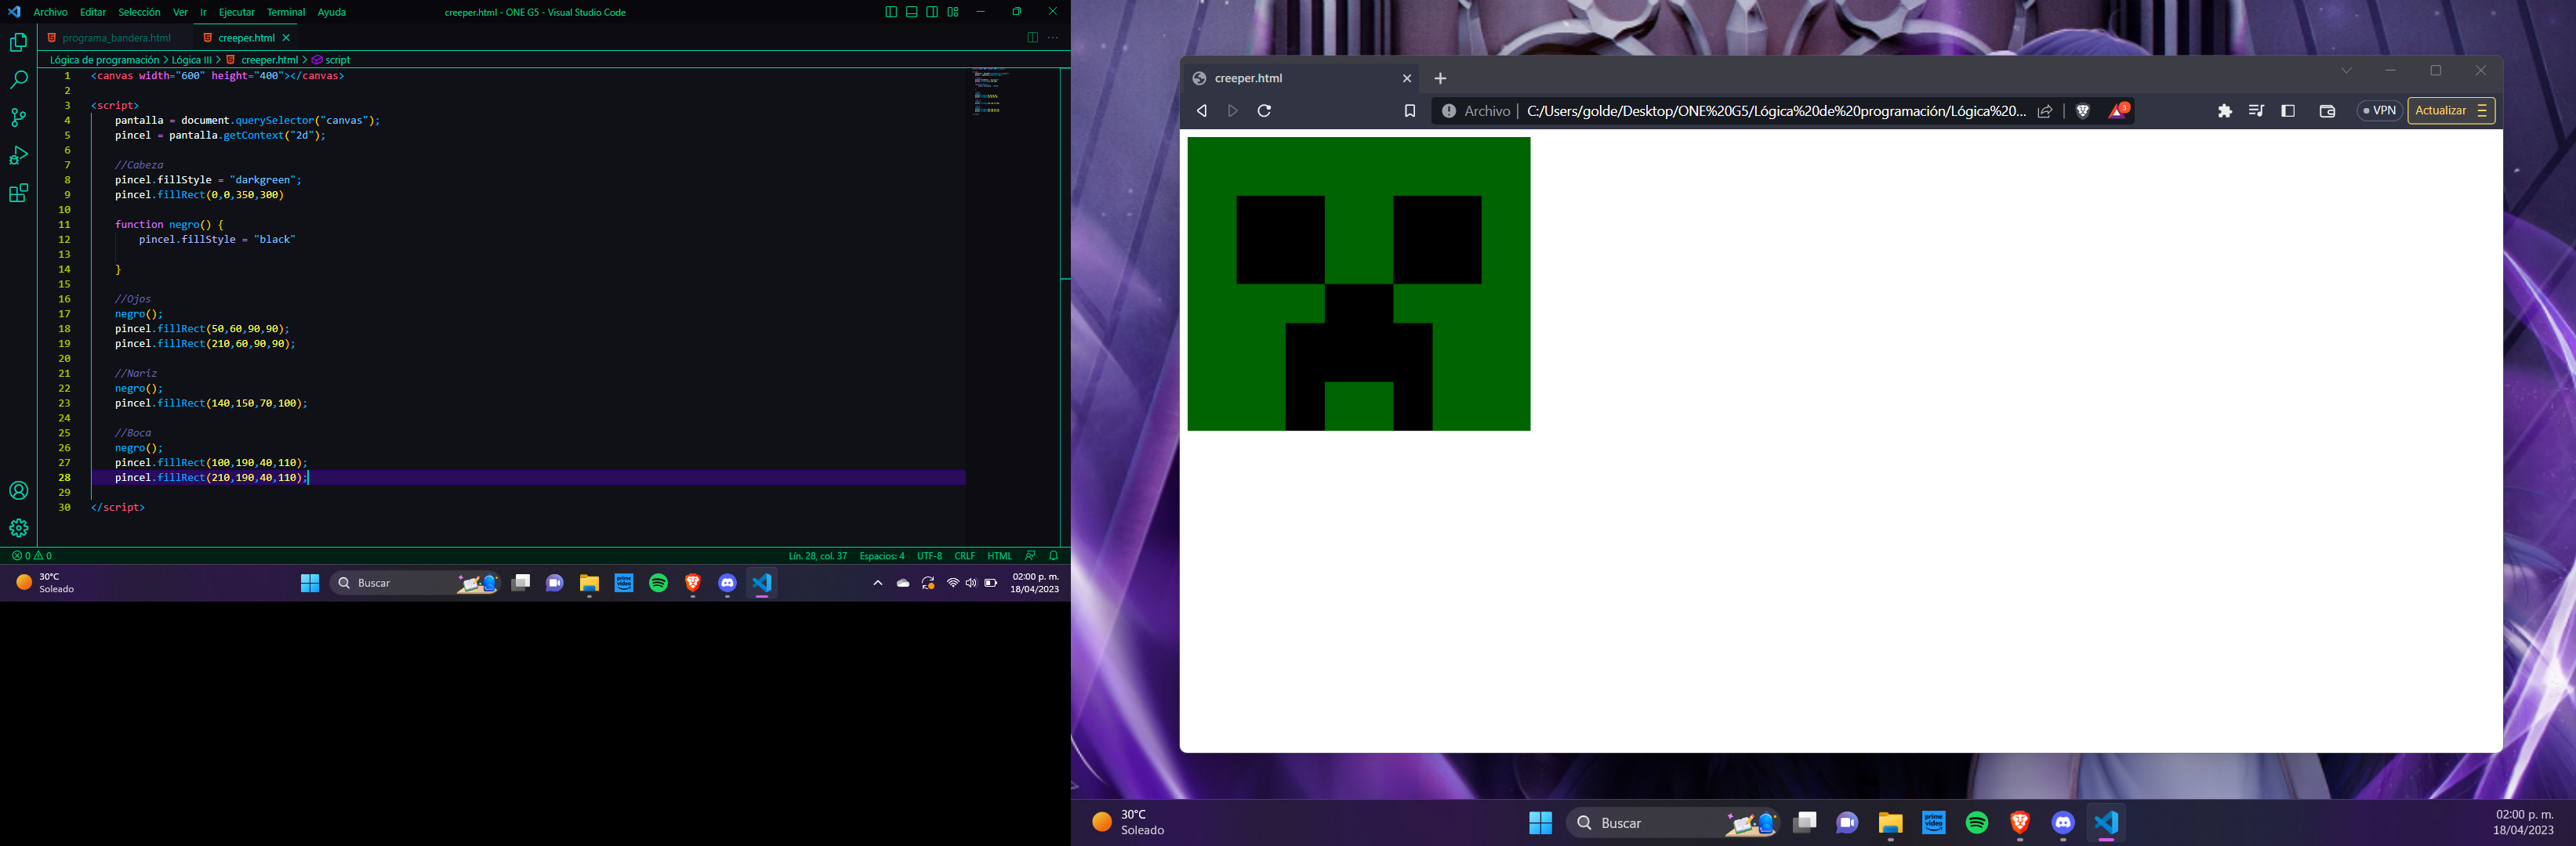This screenshot has width=2576, height=846.
Task: Click line number 11 in the gutter
Action: pyautogui.click(x=64, y=225)
